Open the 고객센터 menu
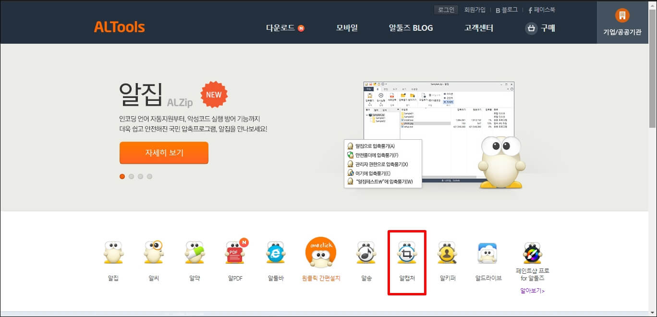 pyautogui.click(x=479, y=28)
